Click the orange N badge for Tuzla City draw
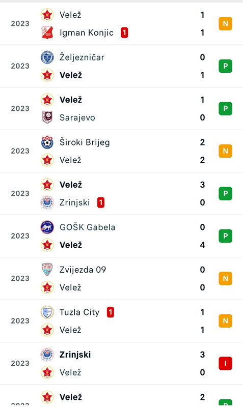Viewport: 243px width, 407px height. pyautogui.click(x=225, y=321)
